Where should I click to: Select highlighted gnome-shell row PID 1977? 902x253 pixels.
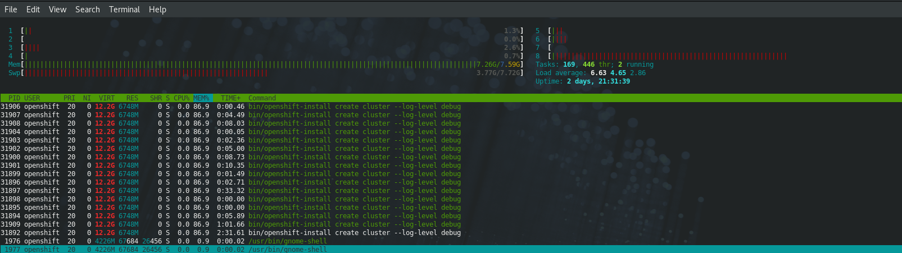point(451,250)
